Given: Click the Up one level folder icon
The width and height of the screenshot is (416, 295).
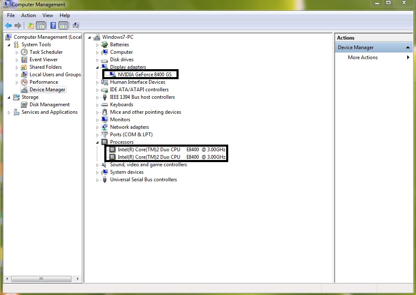Looking at the screenshot, I should (31, 26).
